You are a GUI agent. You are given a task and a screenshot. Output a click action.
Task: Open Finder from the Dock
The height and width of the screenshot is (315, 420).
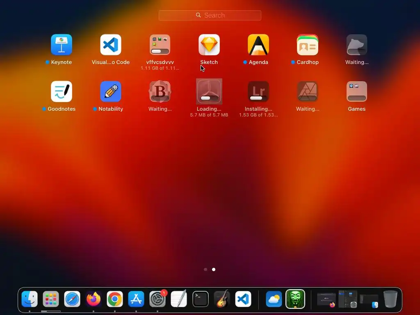pyautogui.click(x=30, y=299)
